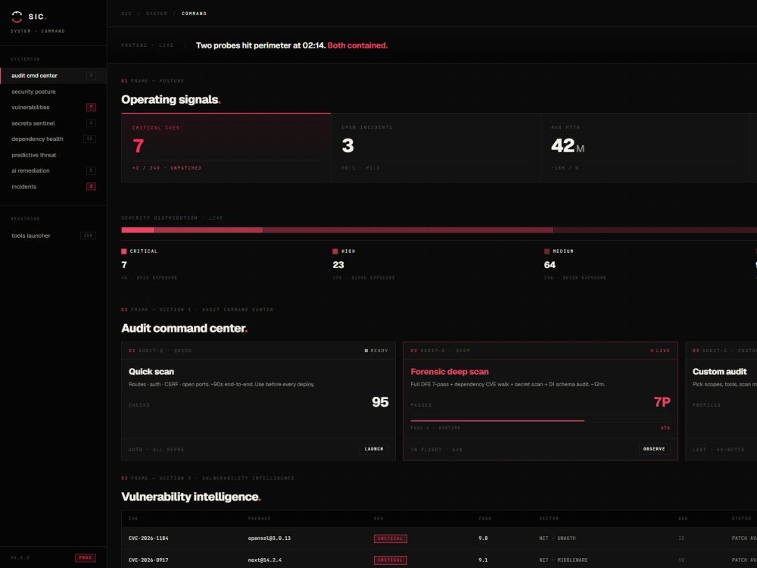
Task: Click CVSS score 9.1
Action: 483,560
